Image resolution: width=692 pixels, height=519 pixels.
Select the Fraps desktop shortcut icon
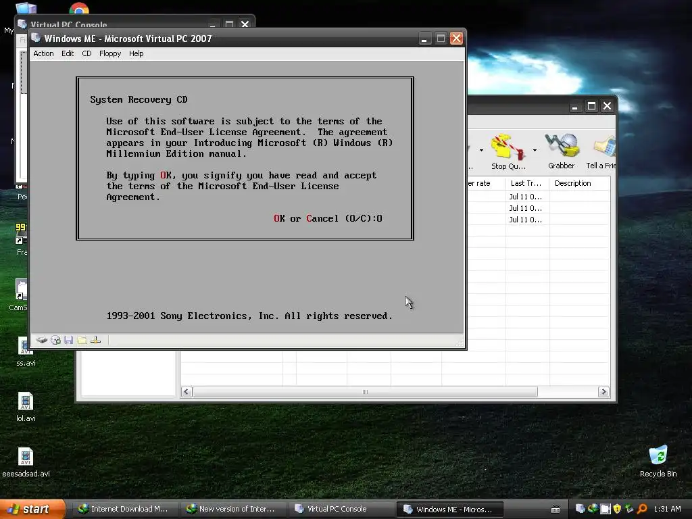click(22, 239)
